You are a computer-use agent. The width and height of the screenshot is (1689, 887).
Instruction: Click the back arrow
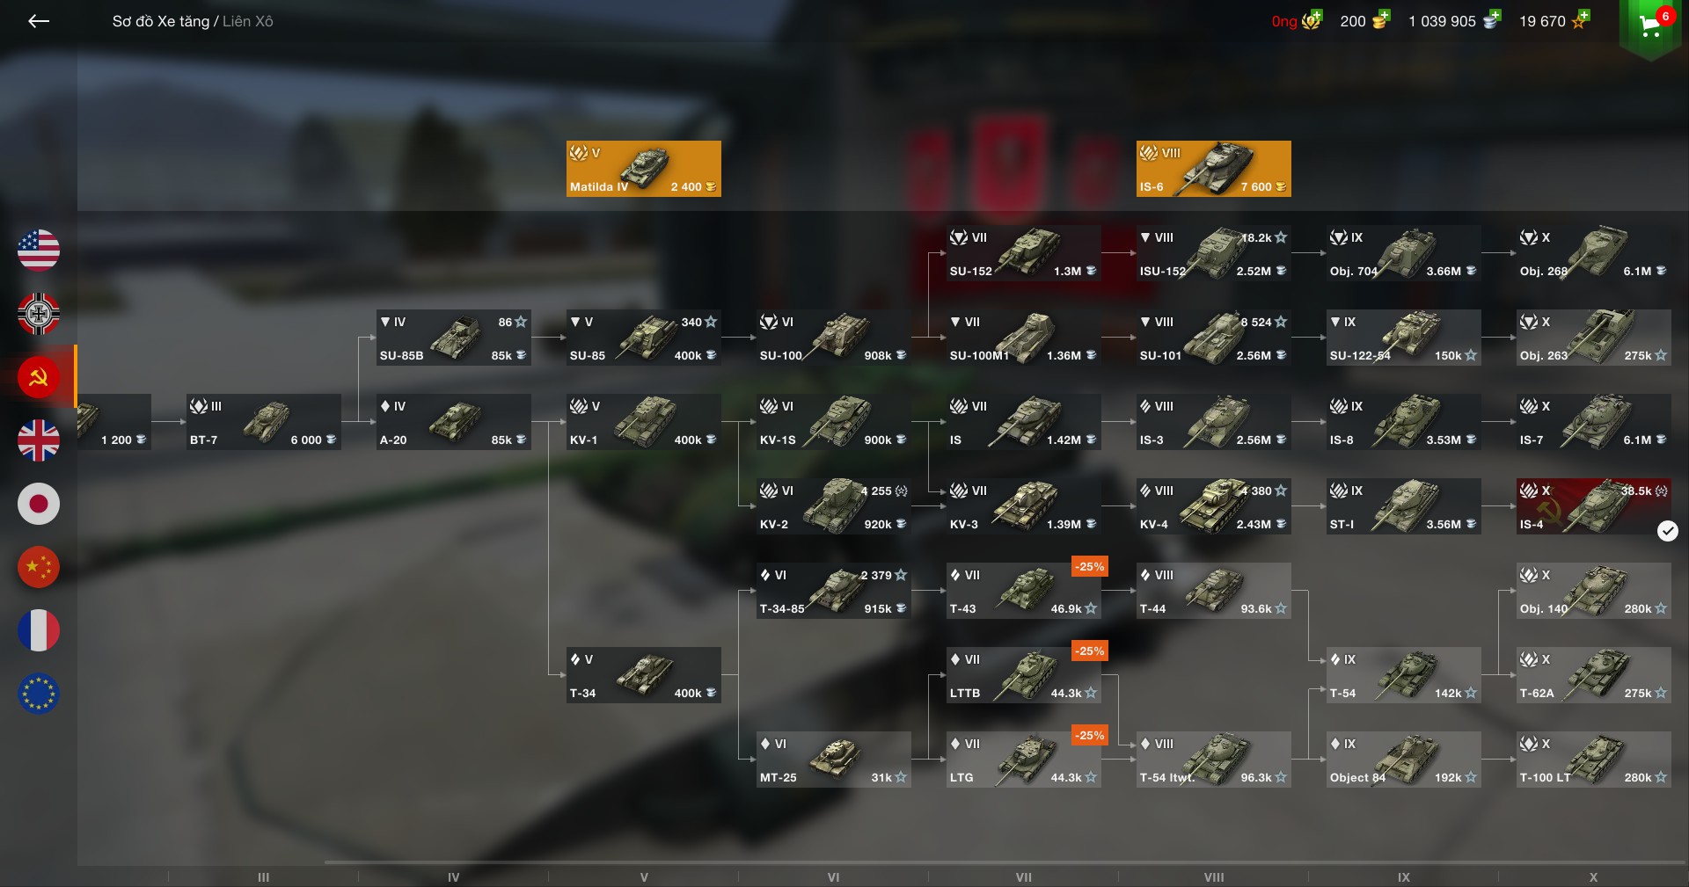tap(39, 21)
